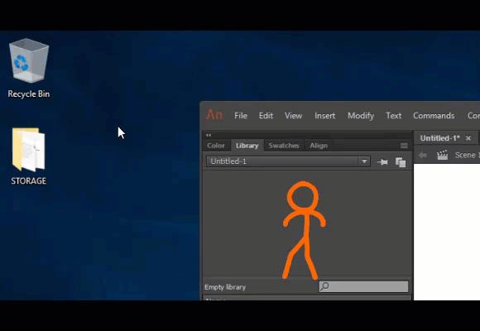Click the scene clapperboard icon

443,155
